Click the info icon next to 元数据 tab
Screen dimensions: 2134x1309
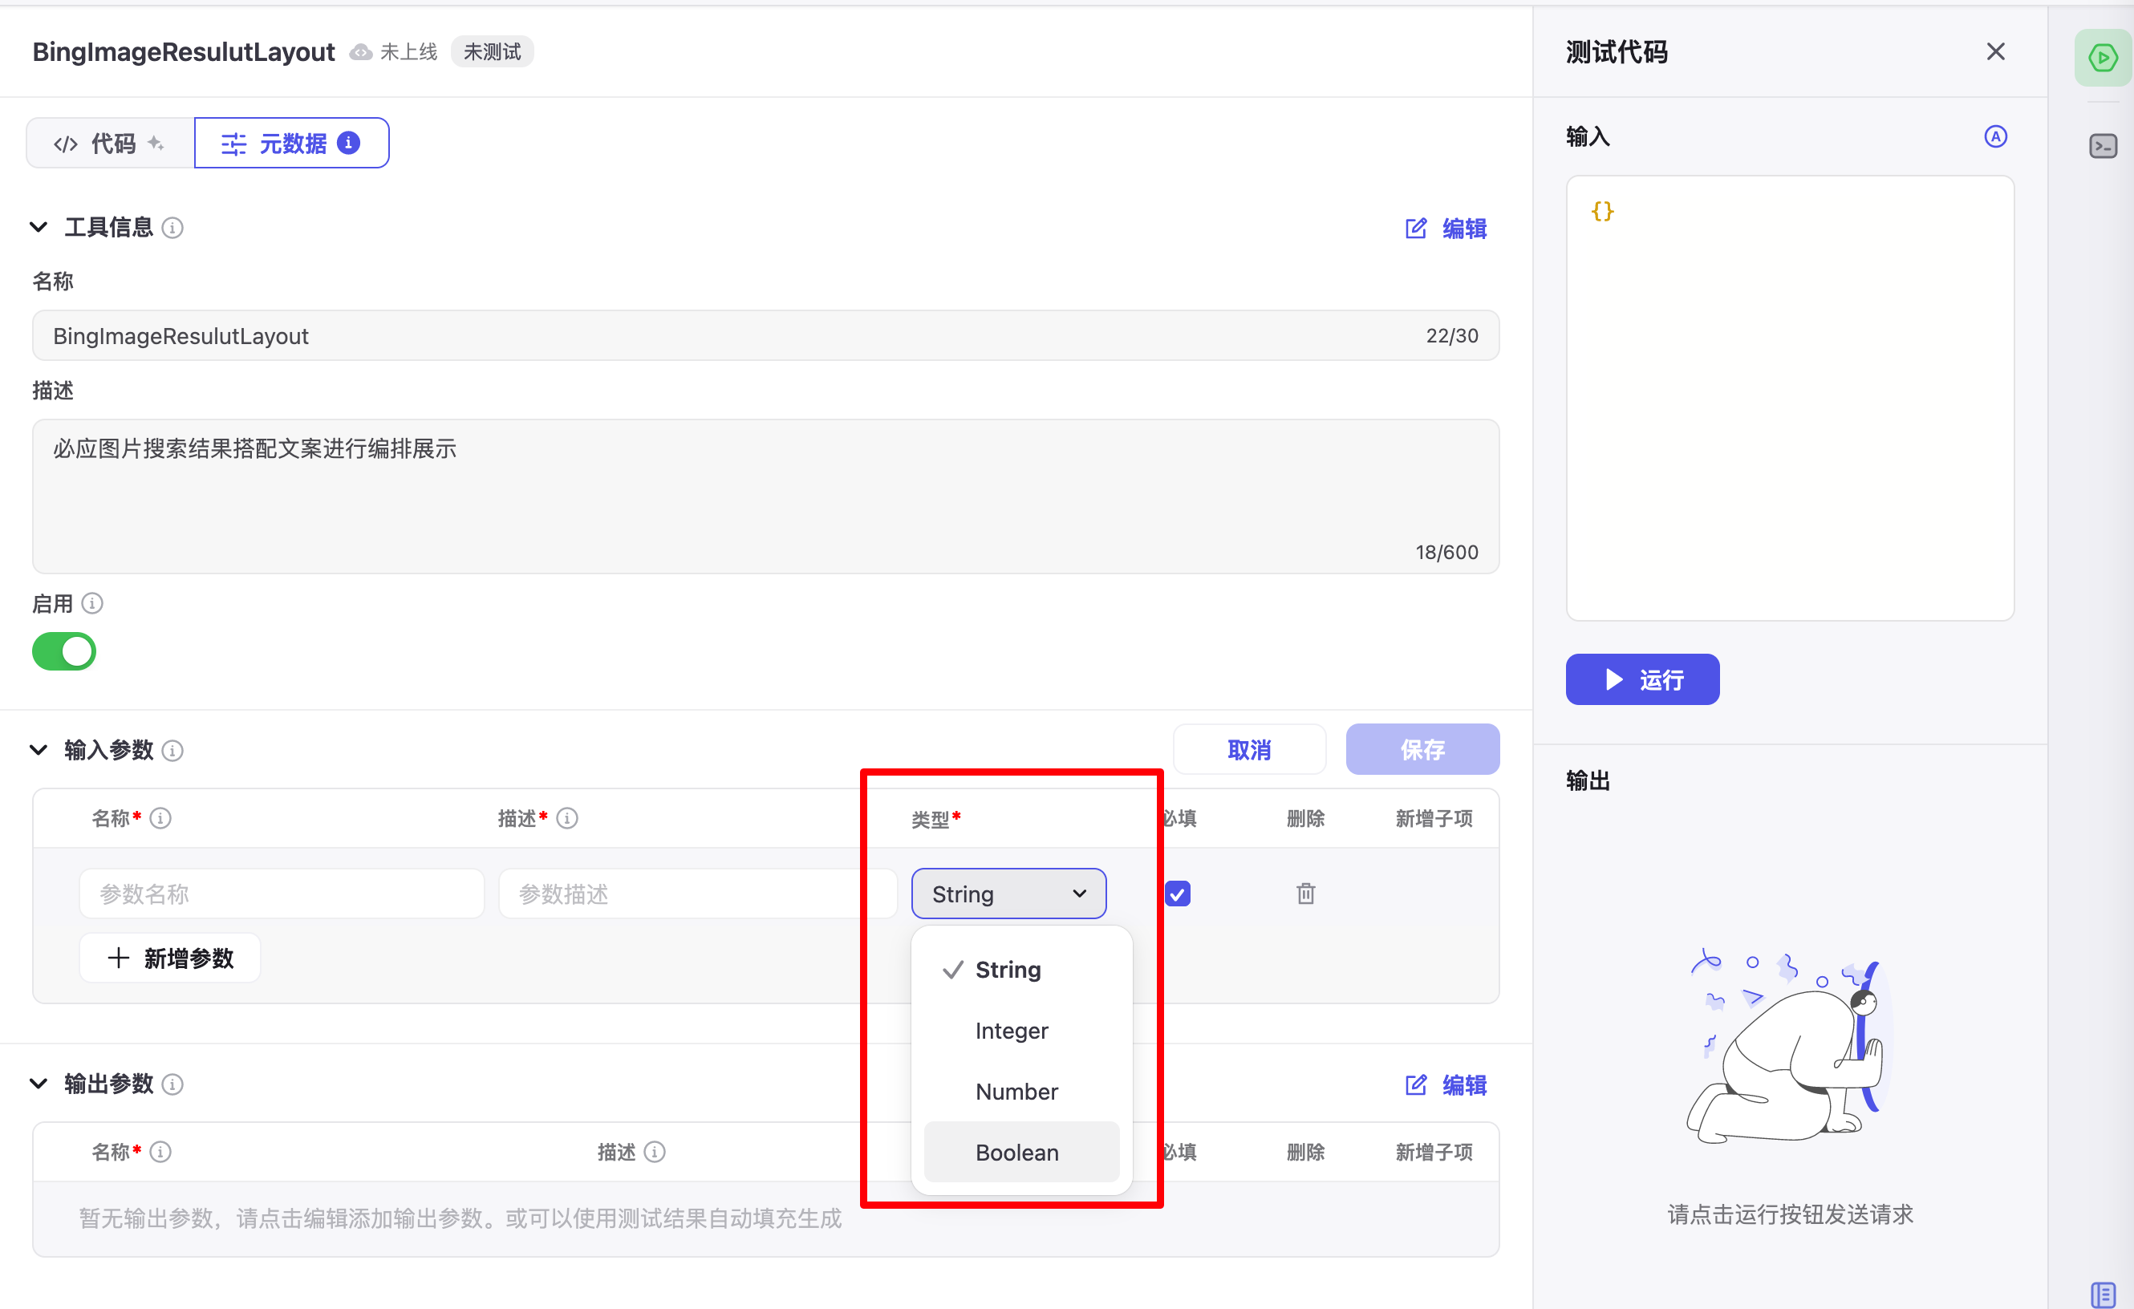[348, 143]
